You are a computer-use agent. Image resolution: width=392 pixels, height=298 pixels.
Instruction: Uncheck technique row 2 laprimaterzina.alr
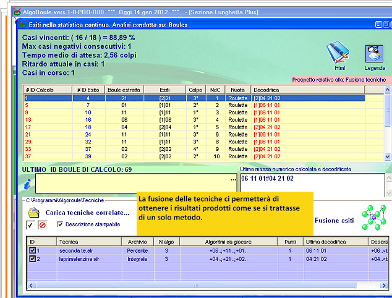click(32, 259)
